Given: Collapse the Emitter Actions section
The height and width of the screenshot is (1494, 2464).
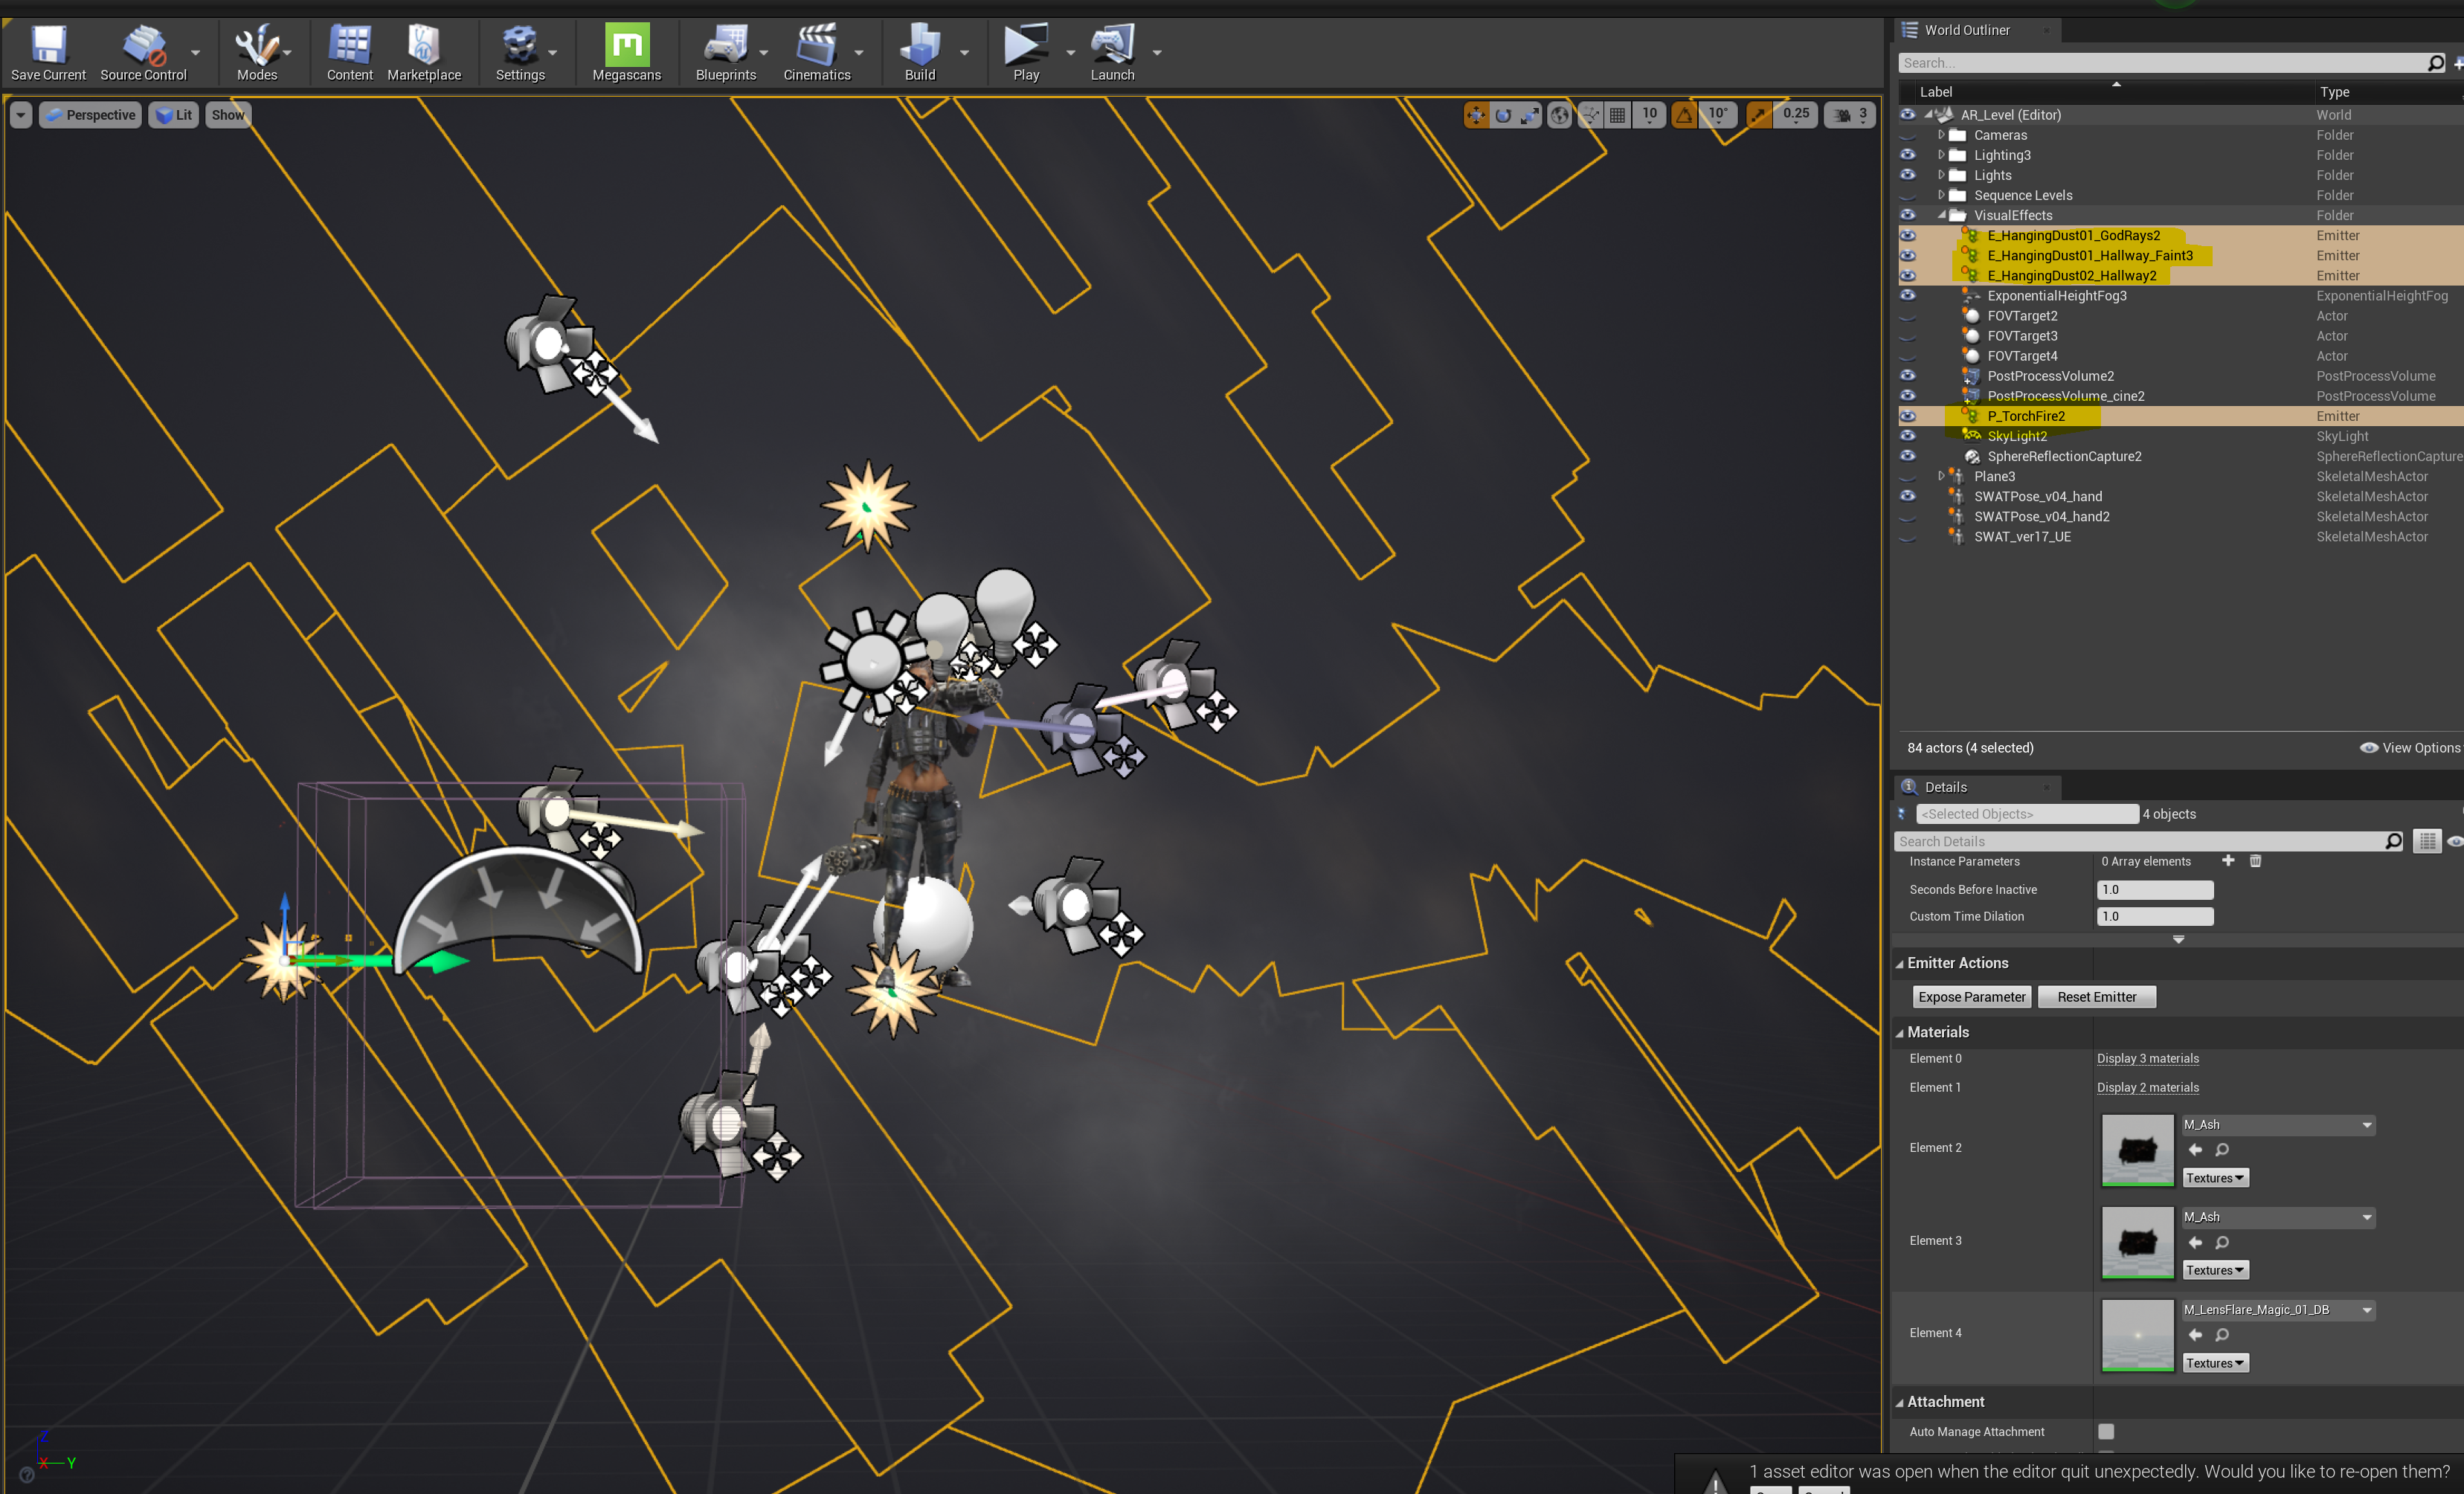Looking at the screenshot, I should pos(1900,964).
